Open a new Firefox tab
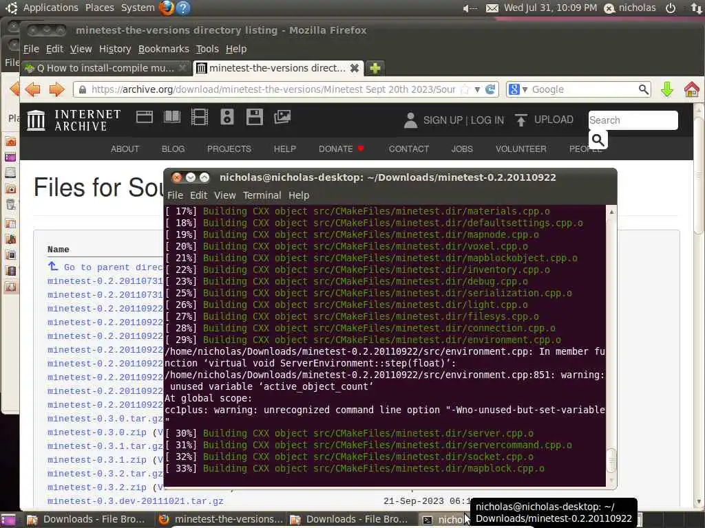This screenshot has height=528, width=705. pyautogui.click(x=375, y=68)
